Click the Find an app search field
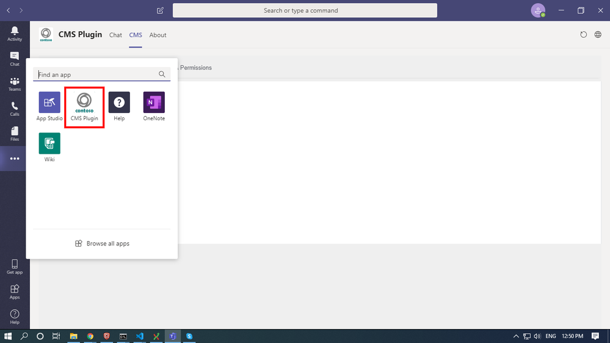This screenshot has height=343, width=610. (101, 74)
